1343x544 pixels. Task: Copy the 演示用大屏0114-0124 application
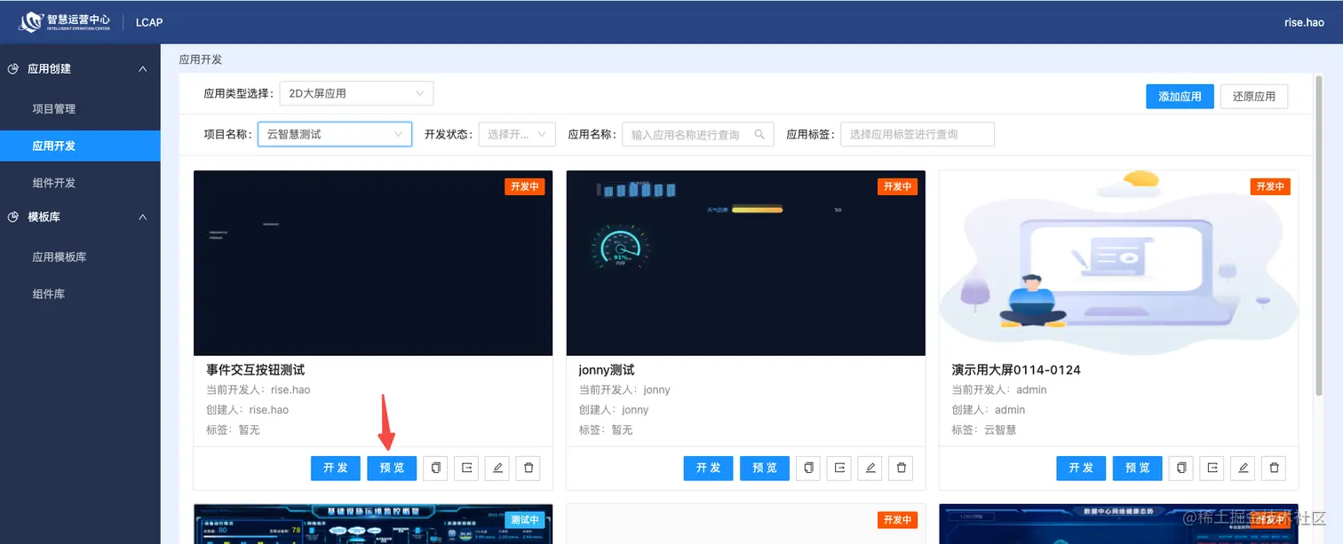pos(1181,468)
